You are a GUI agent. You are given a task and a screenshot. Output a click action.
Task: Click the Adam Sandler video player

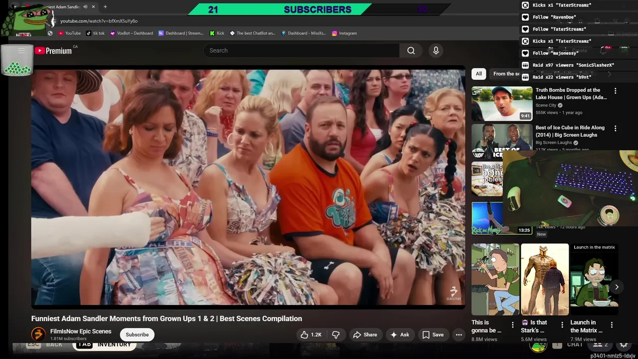(x=248, y=187)
